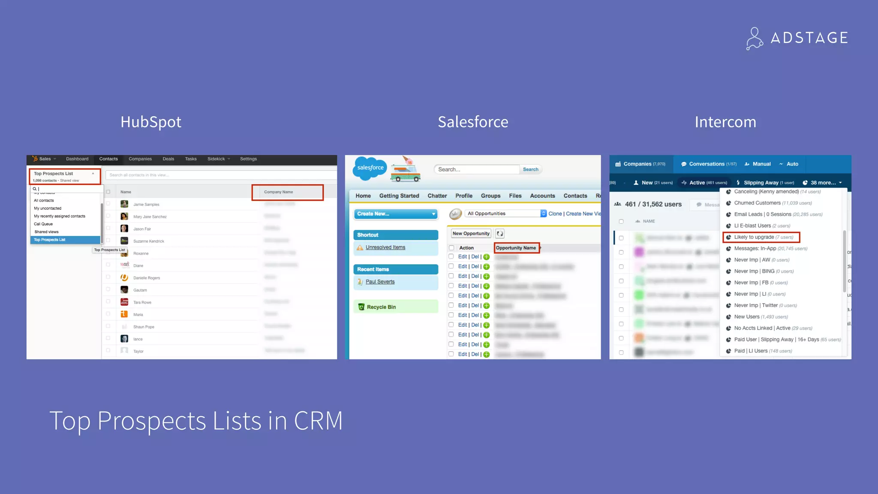Viewport: 878px width, 494px height.
Task: Click the Company Name column header
Action: point(279,192)
